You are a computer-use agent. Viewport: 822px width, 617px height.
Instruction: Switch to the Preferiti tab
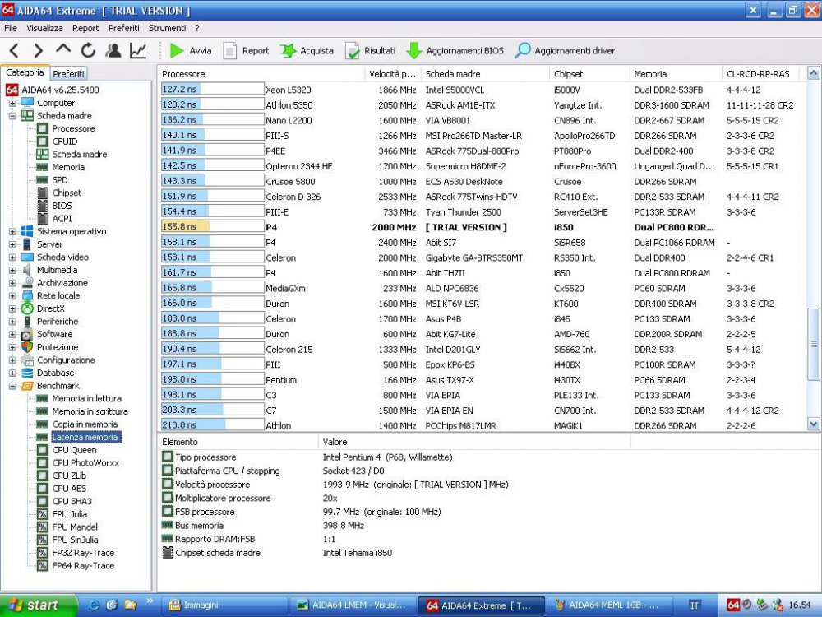68,72
